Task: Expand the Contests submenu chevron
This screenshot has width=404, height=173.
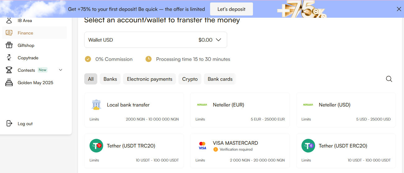Action: point(61,70)
